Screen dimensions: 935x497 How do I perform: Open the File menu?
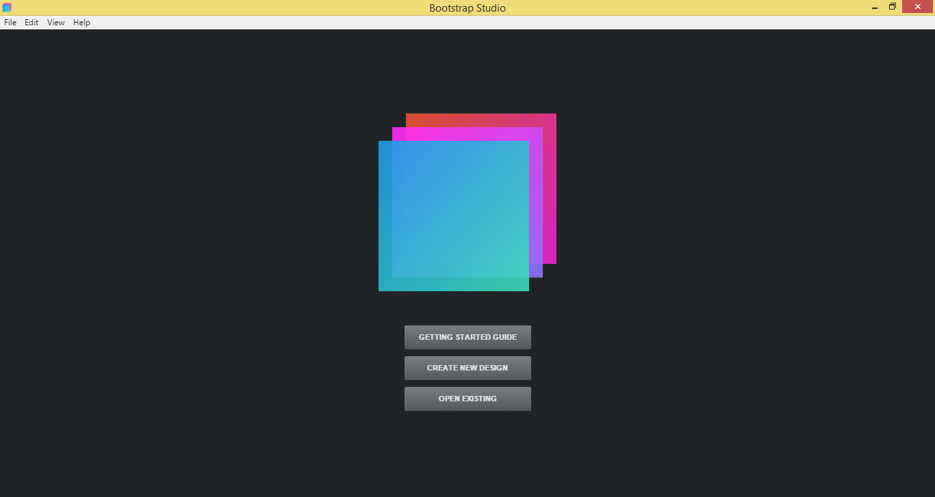[10, 23]
